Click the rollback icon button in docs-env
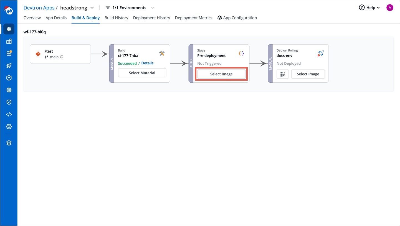The image size is (400, 226). pos(283,74)
